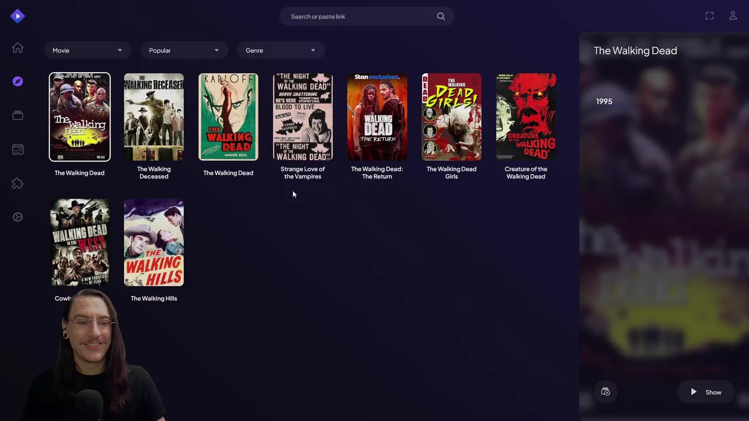Screen dimensions: 749x421
Task: Click the 1995 release year text
Action: pos(604,101)
